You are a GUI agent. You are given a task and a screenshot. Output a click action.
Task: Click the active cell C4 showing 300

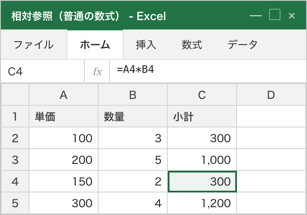click(x=202, y=182)
